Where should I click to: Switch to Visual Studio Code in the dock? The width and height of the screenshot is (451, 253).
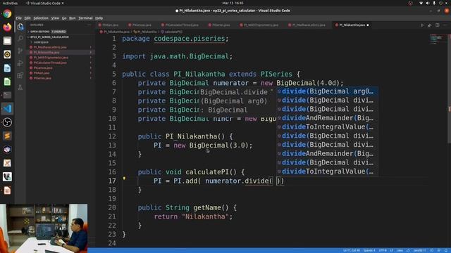tap(7, 109)
